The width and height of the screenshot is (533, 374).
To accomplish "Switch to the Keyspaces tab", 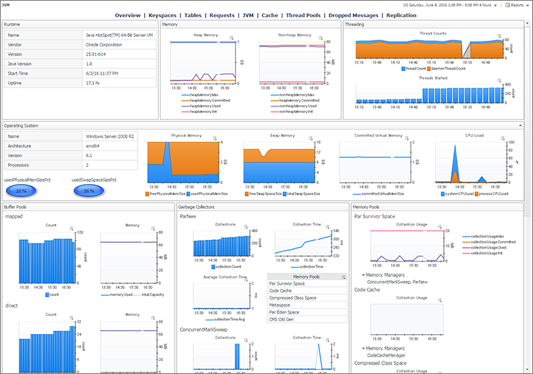I will (x=162, y=15).
